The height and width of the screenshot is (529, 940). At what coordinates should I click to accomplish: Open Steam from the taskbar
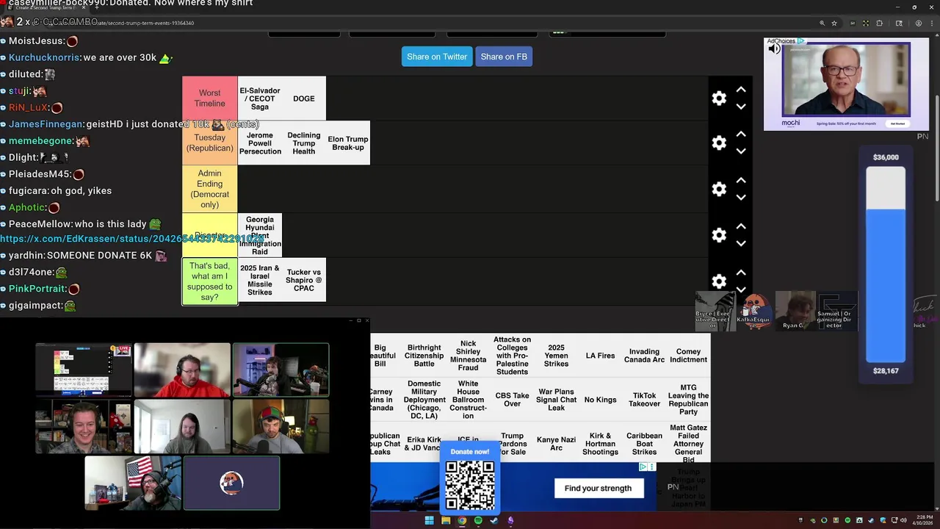pyautogui.click(x=494, y=520)
